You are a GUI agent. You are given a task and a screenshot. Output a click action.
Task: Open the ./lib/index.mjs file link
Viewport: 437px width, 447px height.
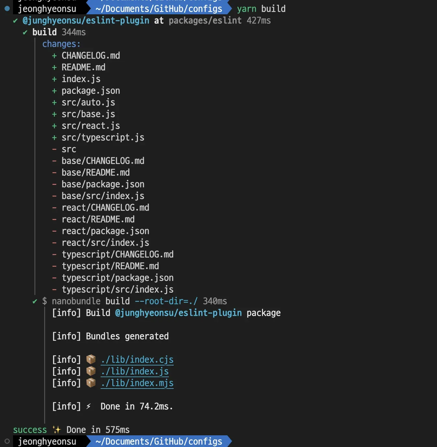coord(137,383)
